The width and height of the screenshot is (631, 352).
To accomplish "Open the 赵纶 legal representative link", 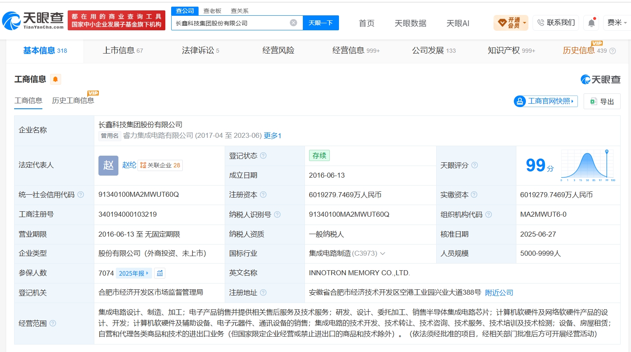I will click(x=129, y=165).
